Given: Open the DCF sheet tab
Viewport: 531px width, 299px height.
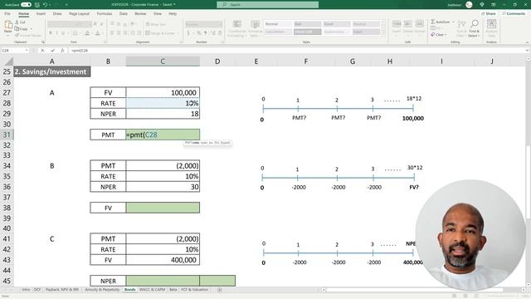Looking at the screenshot, I should click(x=37, y=290).
